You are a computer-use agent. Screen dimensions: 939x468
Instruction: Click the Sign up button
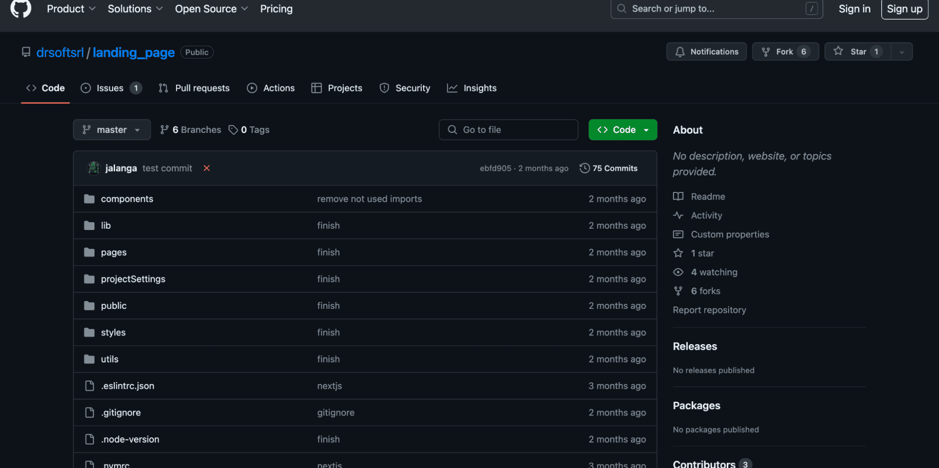[905, 8]
